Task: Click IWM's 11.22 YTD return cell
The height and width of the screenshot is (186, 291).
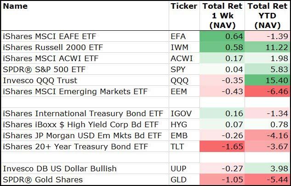Action: (x=267, y=47)
